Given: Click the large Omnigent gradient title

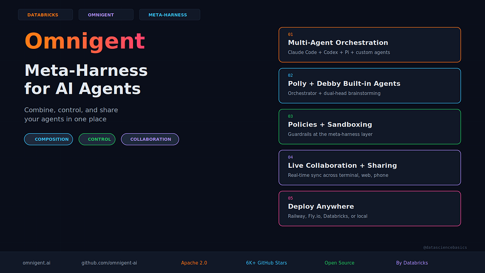Looking at the screenshot, I should (85, 41).
